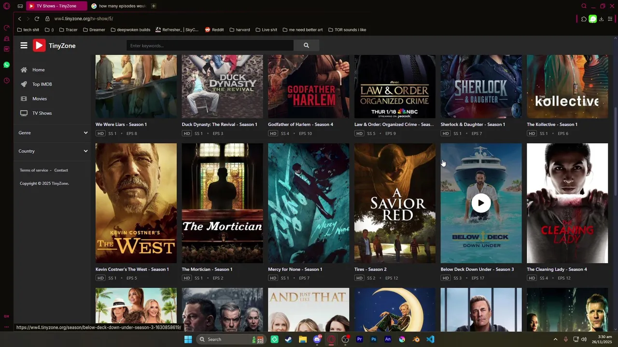Screen dimensions: 618x347
Task: Click the TV Shows monitor icon
Action: tap(24, 113)
